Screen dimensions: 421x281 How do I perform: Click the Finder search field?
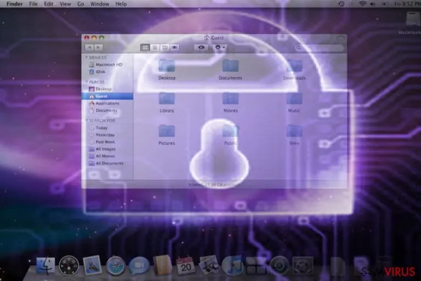click(319, 48)
